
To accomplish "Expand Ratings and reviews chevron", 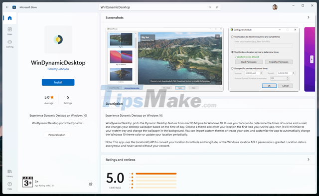I will click(309, 160).
